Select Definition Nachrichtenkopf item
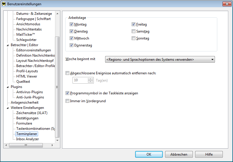 coord(35,55)
